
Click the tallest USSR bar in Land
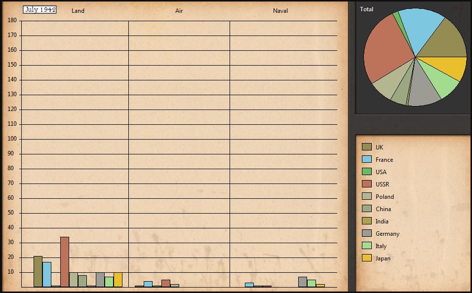[65, 261]
